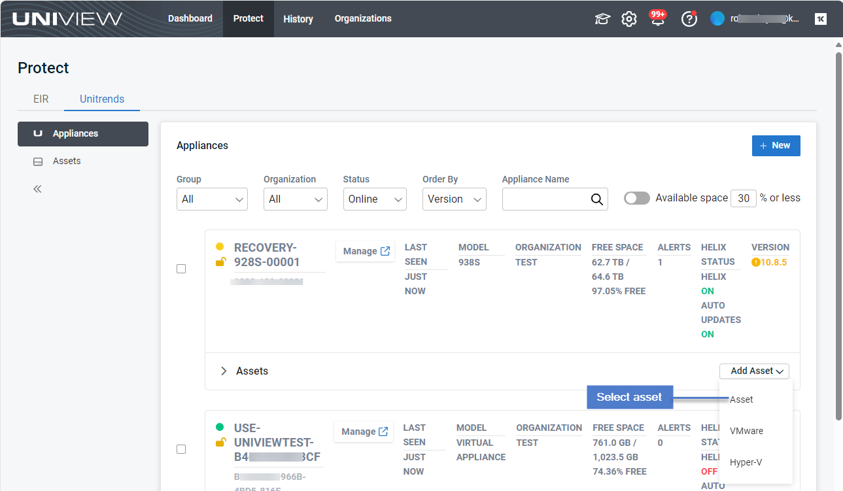843x491 pixels.
Task: Click the USE-UNIVIEWTEST appliance name
Action: coord(277,443)
